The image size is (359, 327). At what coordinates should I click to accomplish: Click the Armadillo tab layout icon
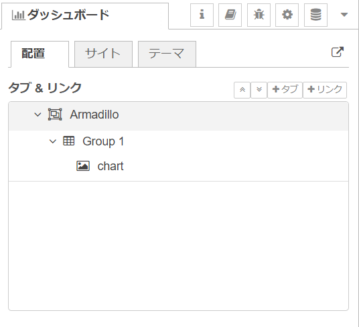click(55, 115)
